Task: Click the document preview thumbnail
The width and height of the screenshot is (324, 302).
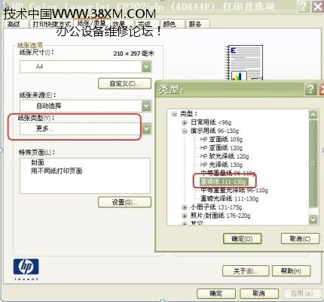Action: click(x=244, y=62)
